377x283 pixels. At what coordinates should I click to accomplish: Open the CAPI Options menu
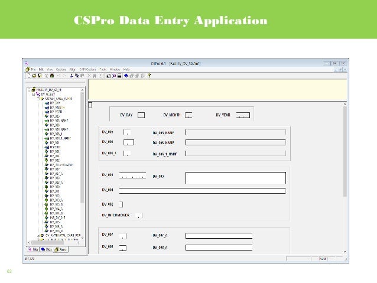tap(88, 70)
